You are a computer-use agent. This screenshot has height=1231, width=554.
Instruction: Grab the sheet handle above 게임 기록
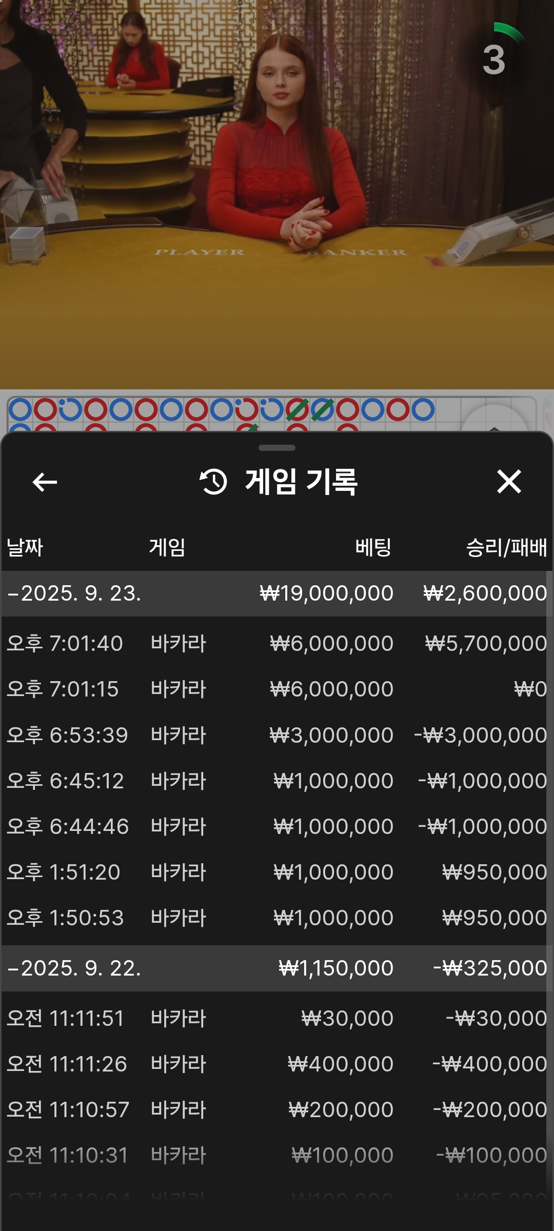277,448
